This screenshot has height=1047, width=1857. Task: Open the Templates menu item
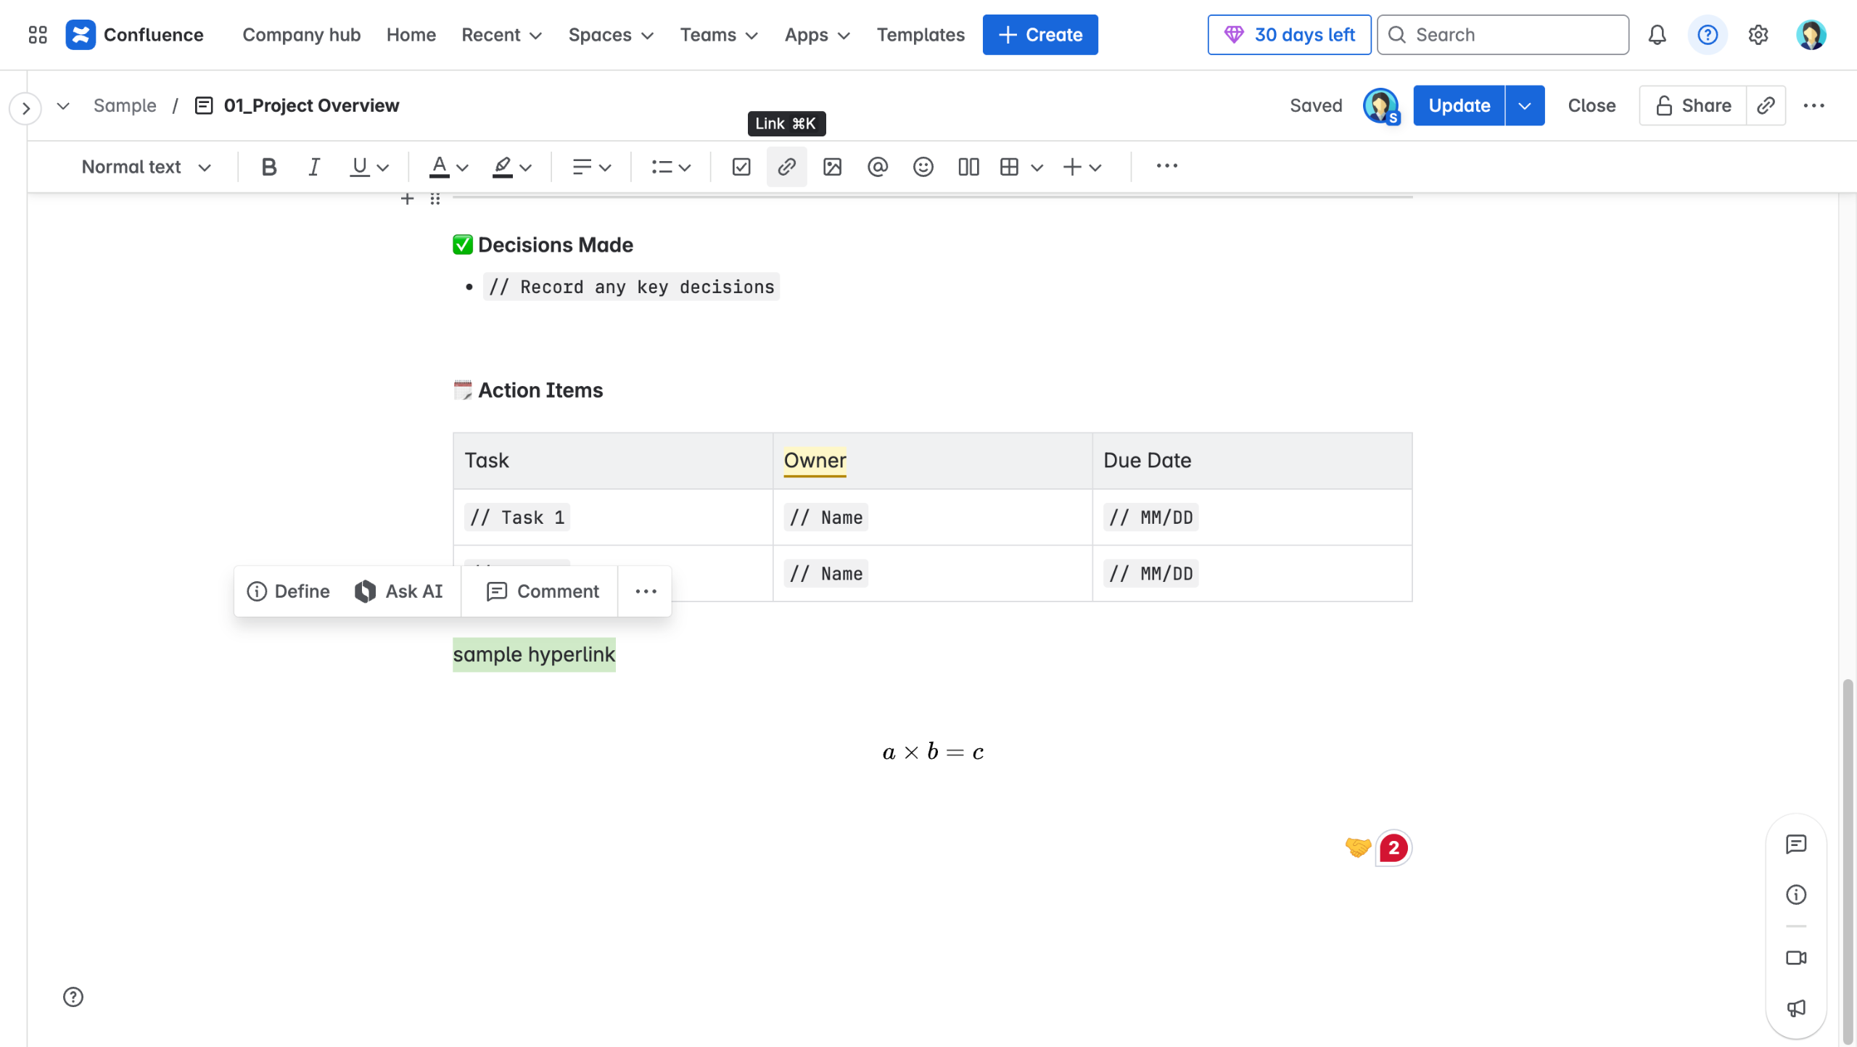pyautogui.click(x=921, y=35)
